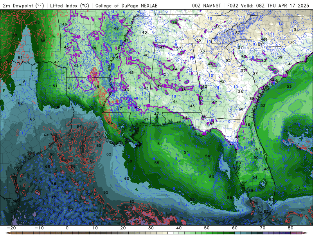Image resolution: width=313 pixels, height=235 pixels.
Task: Click the "40" label on the color scale
Action: tap(179, 228)
